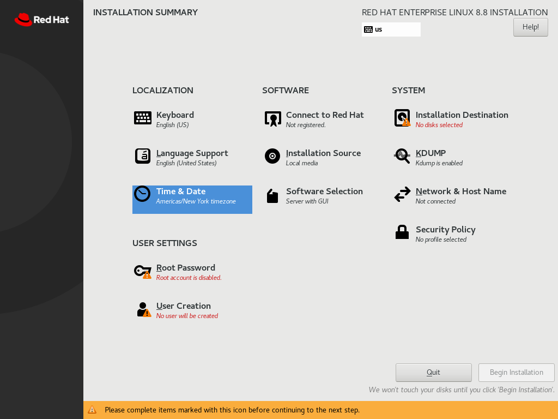Click the warning icon in bottom notification bar
Viewport: 558px width, 419px height.
pyautogui.click(x=92, y=410)
